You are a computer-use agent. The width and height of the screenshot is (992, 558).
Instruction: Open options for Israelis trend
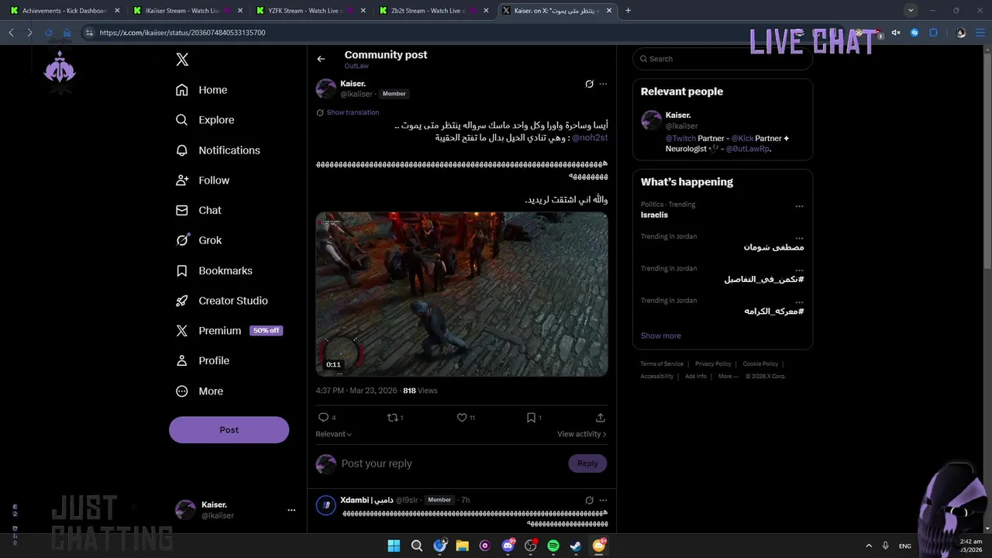[799, 206]
